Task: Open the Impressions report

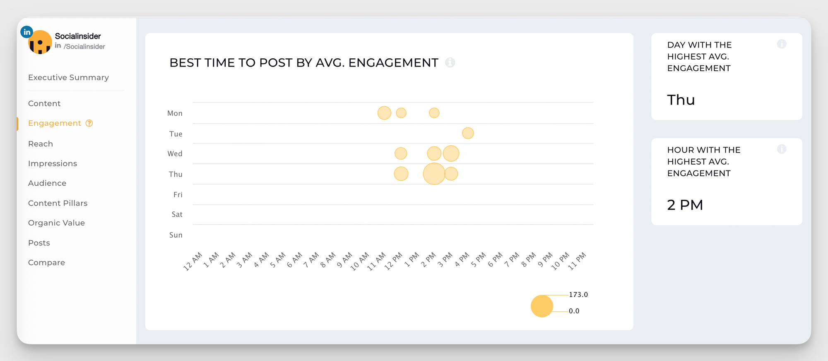Action: [52, 163]
